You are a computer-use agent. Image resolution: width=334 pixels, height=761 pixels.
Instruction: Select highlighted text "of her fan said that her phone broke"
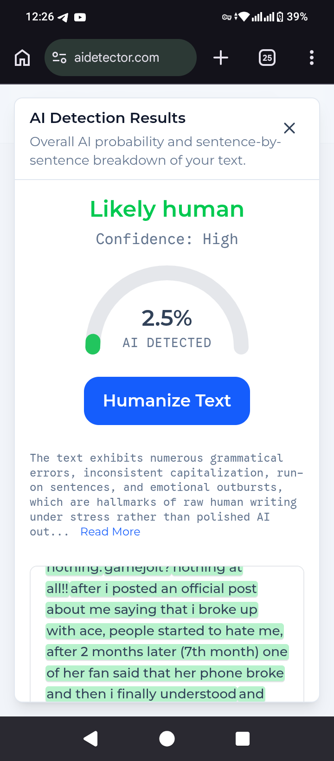coord(165,673)
